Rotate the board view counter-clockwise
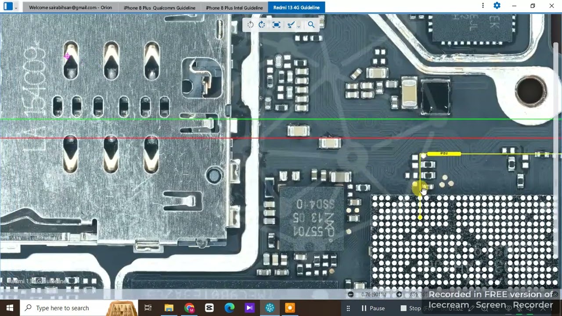The image size is (562, 316). click(x=250, y=25)
